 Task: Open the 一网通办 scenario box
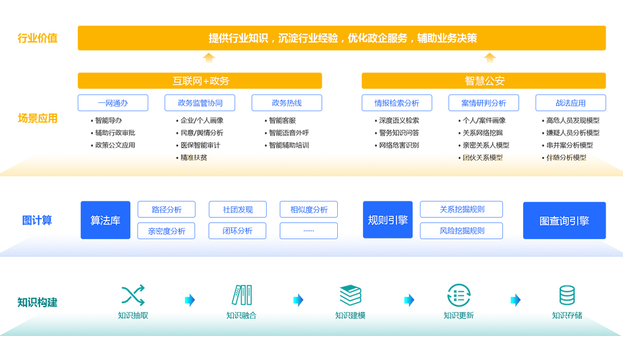coord(112,103)
